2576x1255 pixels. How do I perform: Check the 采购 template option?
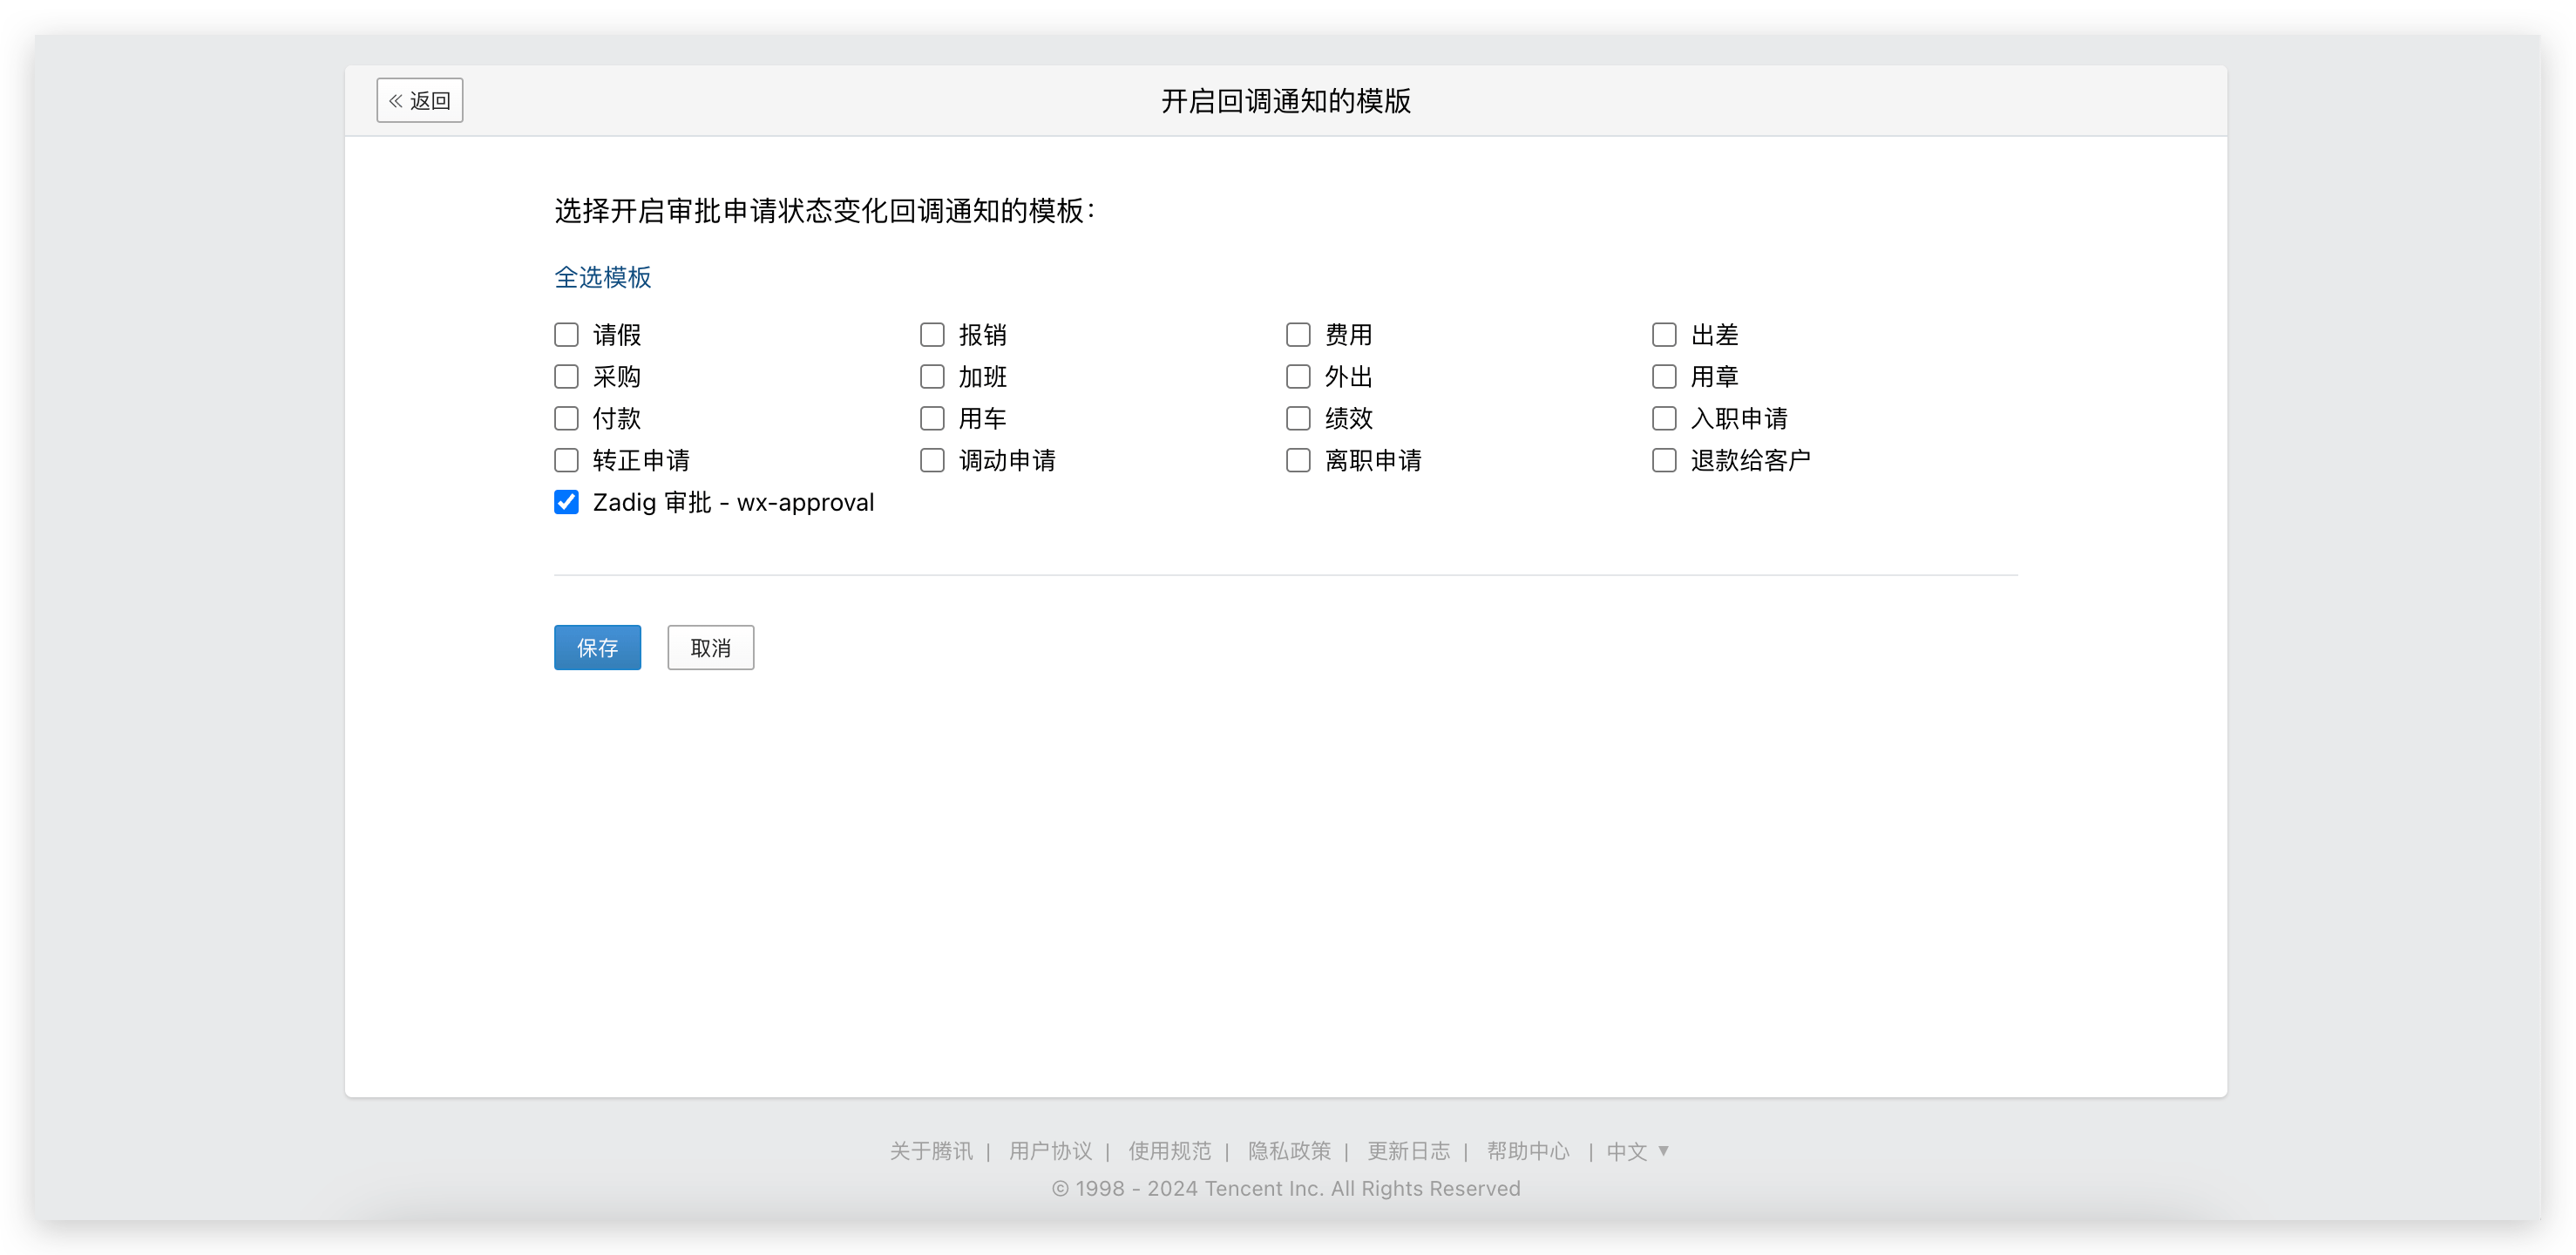click(566, 376)
